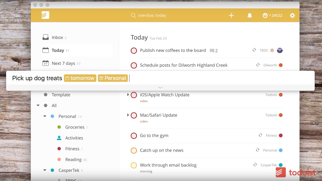Click in the quick add task input
The width and height of the screenshot is (322, 181).
tap(160, 78)
